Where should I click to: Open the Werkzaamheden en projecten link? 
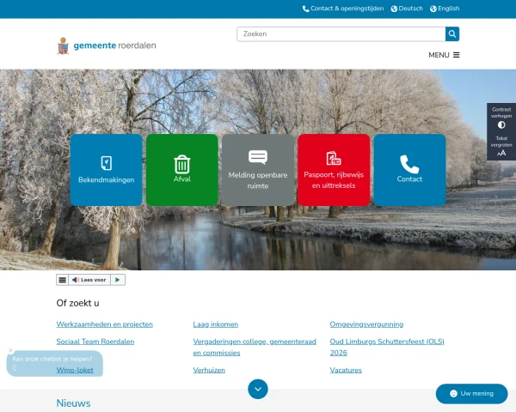coord(104,324)
